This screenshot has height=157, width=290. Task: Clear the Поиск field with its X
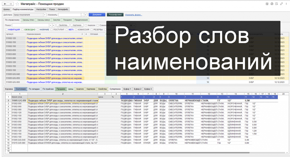click(x=54, y=25)
